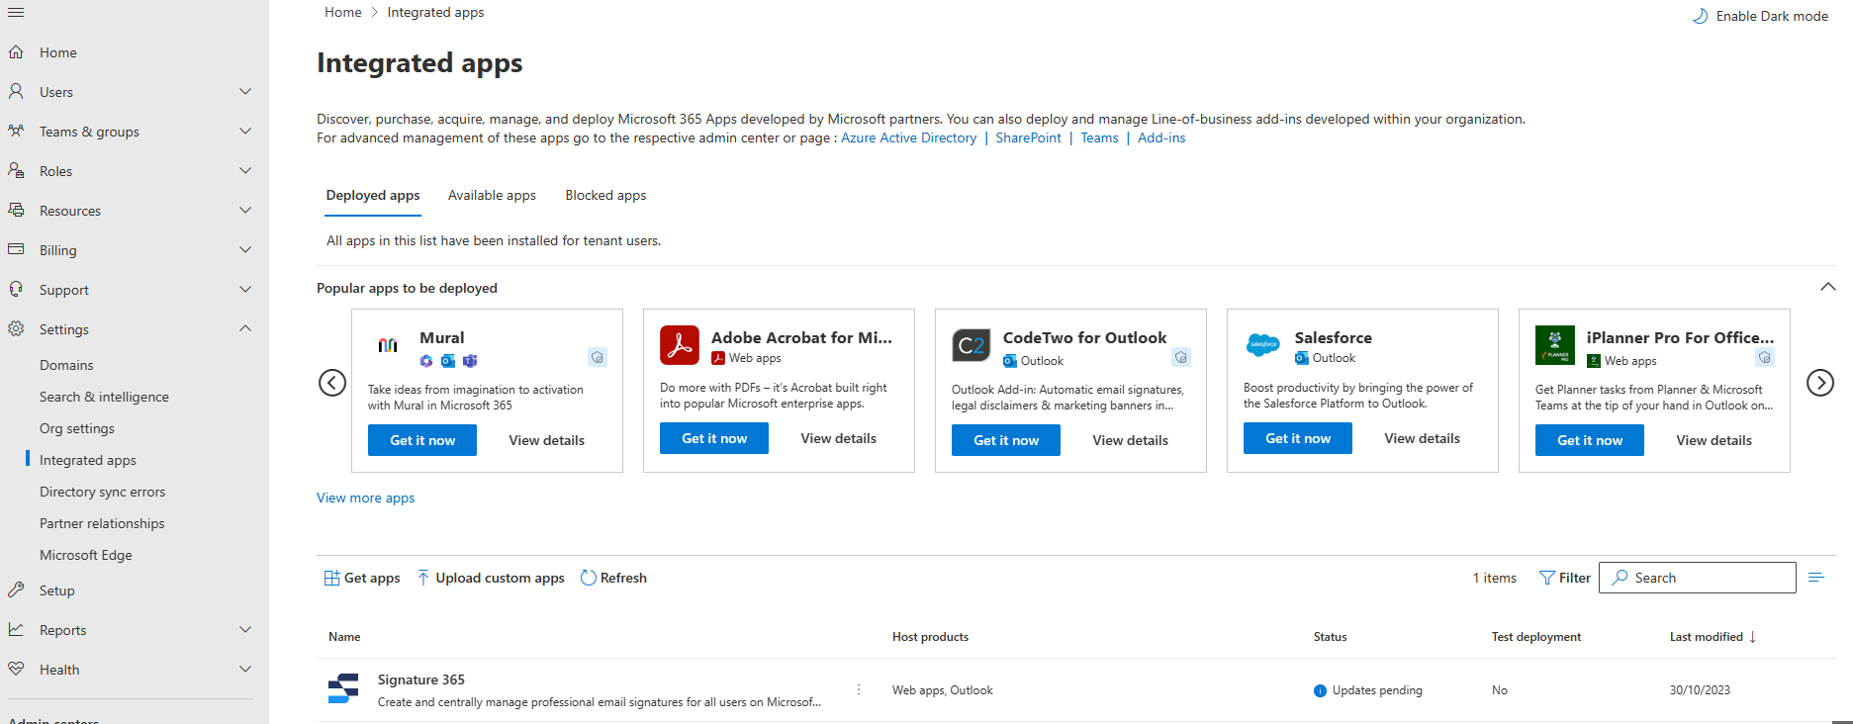
Task: Open the SharePoint admin link
Action: click(x=1028, y=137)
